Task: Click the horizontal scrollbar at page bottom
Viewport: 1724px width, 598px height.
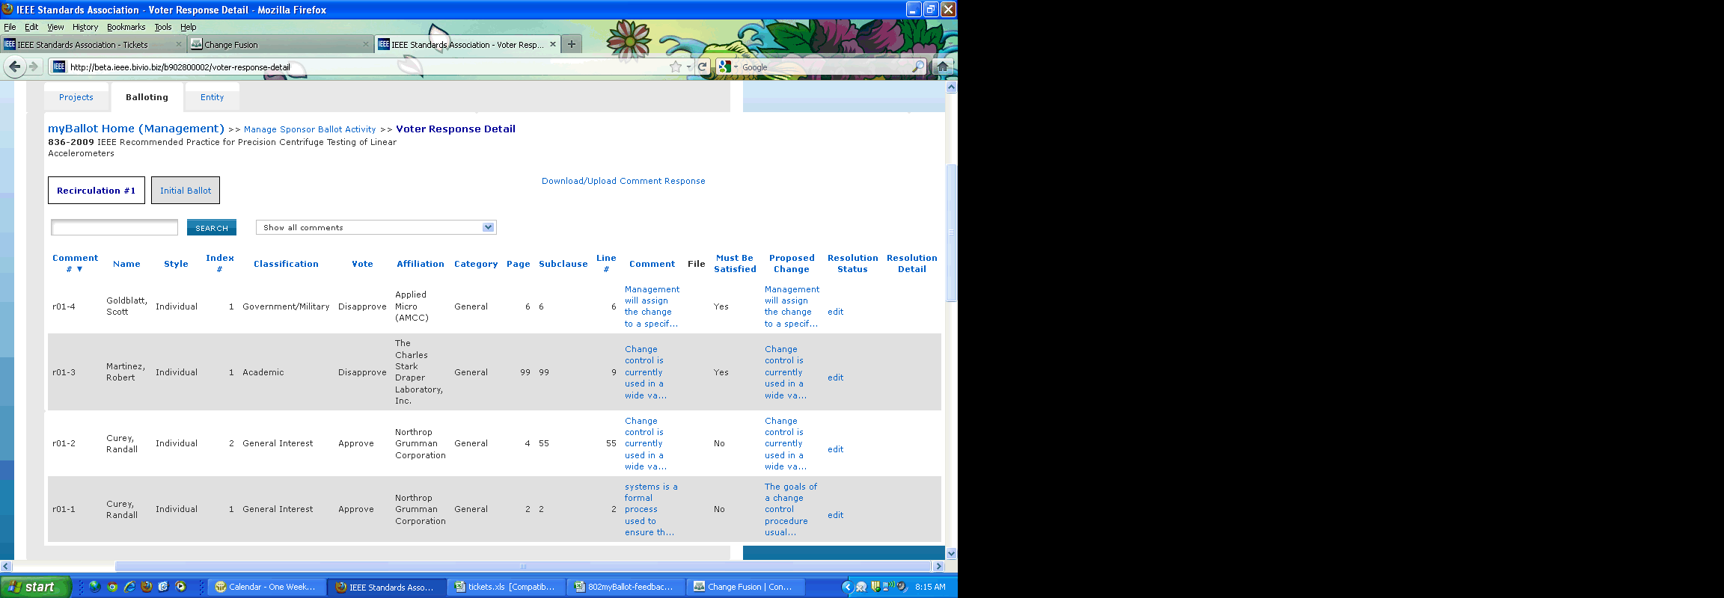Action: [x=522, y=567]
